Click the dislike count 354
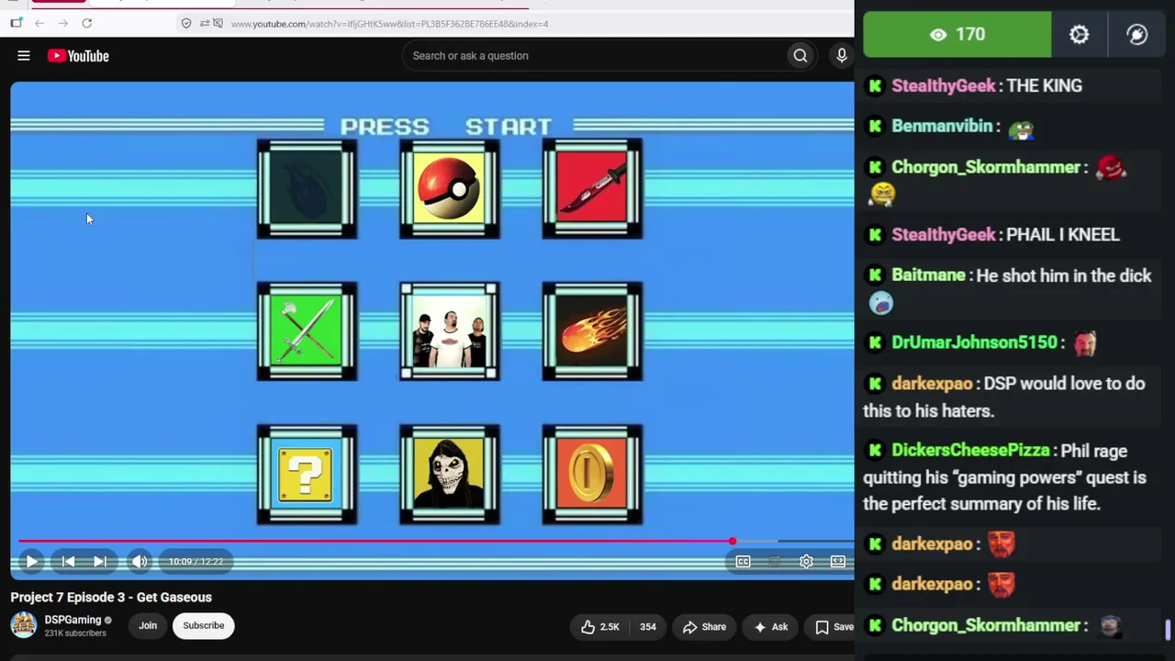1175x661 pixels. (x=648, y=627)
